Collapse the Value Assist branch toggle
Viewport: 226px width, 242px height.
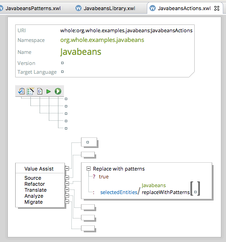67,168
